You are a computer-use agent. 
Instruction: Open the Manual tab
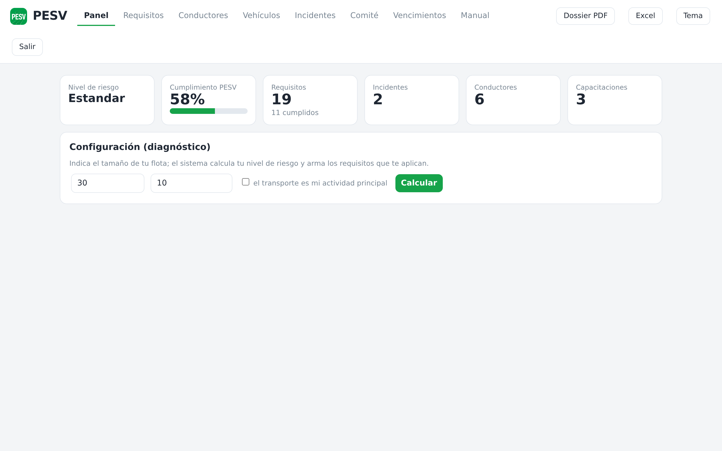click(x=475, y=16)
